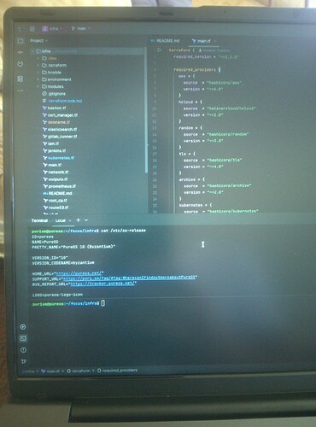Open the tracker.pureos.net link in terminal
The image size is (316, 427).
pyautogui.click(x=102, y=284)
